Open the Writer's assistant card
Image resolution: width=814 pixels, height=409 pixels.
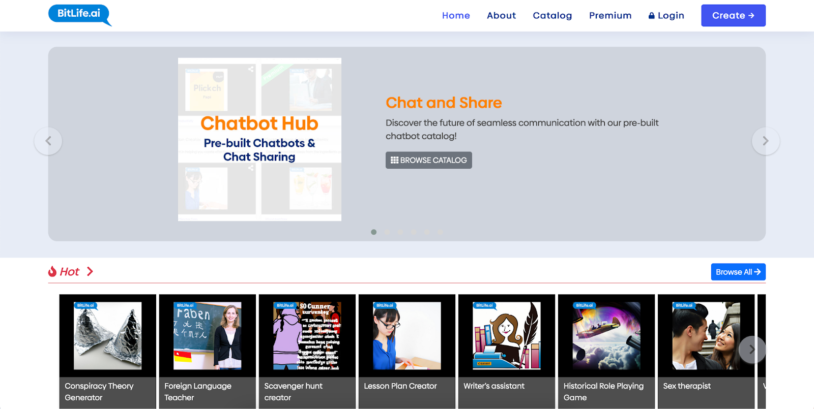point(507,352)
